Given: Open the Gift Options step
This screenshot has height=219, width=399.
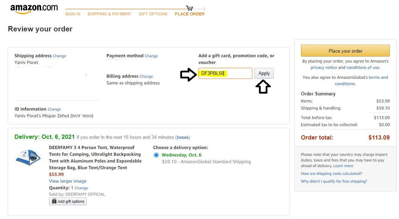Looking at the screenshot, I should pos(153,14).
